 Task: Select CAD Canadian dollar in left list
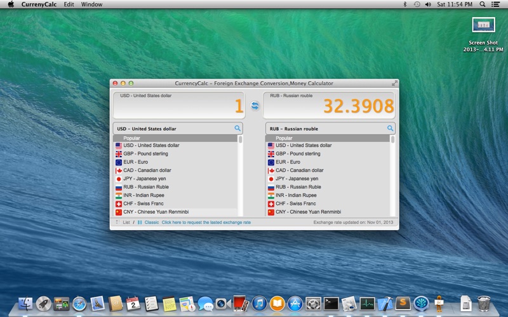[175, 171]
